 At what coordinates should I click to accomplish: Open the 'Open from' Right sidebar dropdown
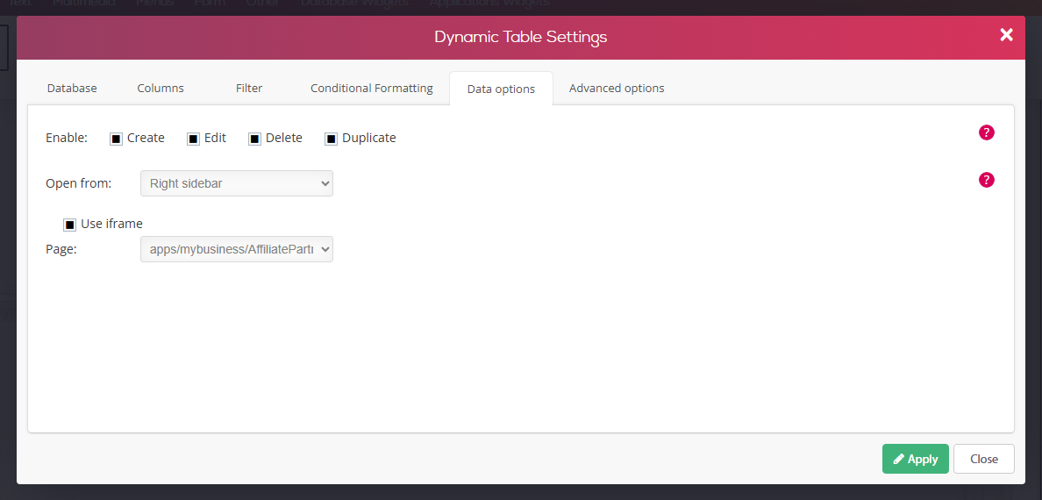point(237,183)
